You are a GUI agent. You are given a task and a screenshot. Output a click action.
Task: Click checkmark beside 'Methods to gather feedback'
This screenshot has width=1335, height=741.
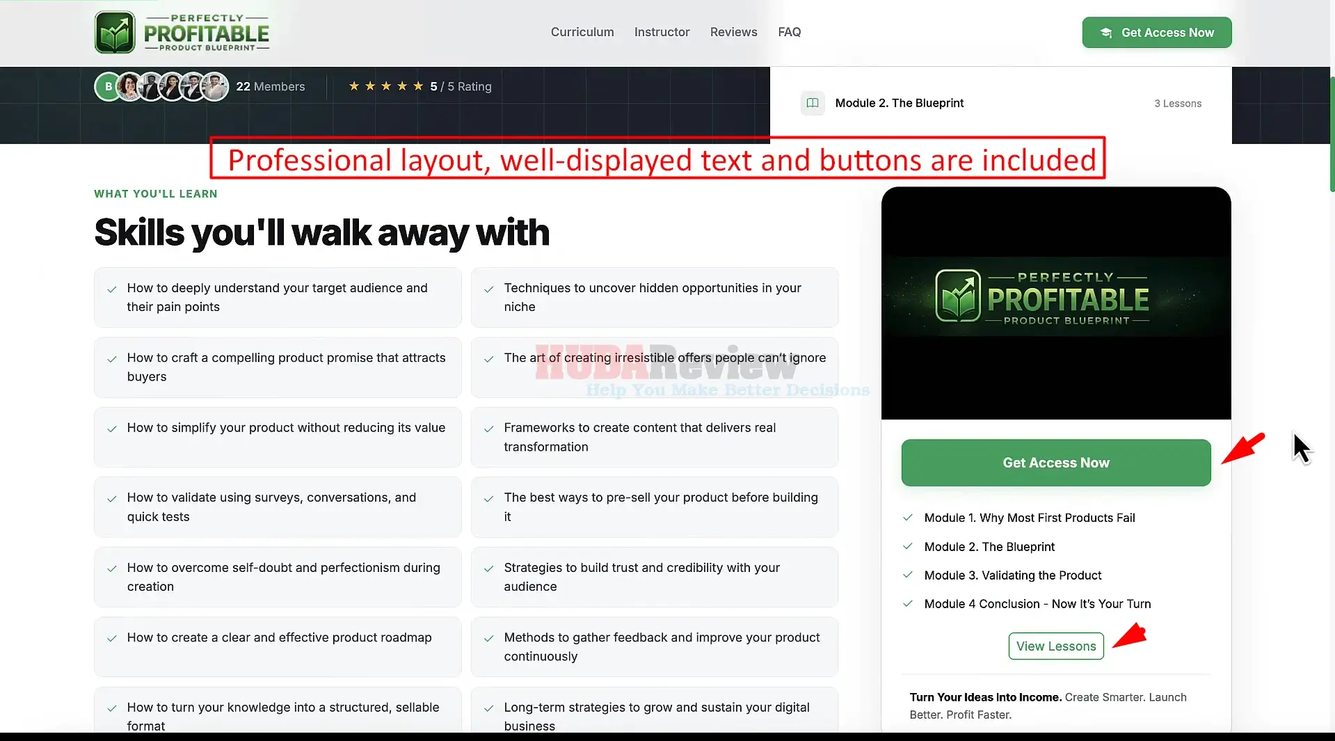click(x=488, y=638)
